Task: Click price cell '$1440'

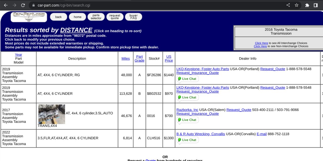Action: click(169, 75)
